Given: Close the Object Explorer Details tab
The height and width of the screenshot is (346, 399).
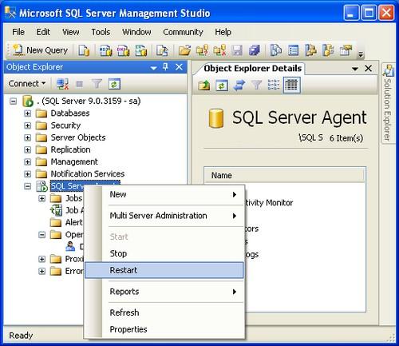Looking at the screenshot, I should coord(368,69).
